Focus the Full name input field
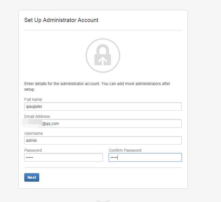 pos(103,107)
